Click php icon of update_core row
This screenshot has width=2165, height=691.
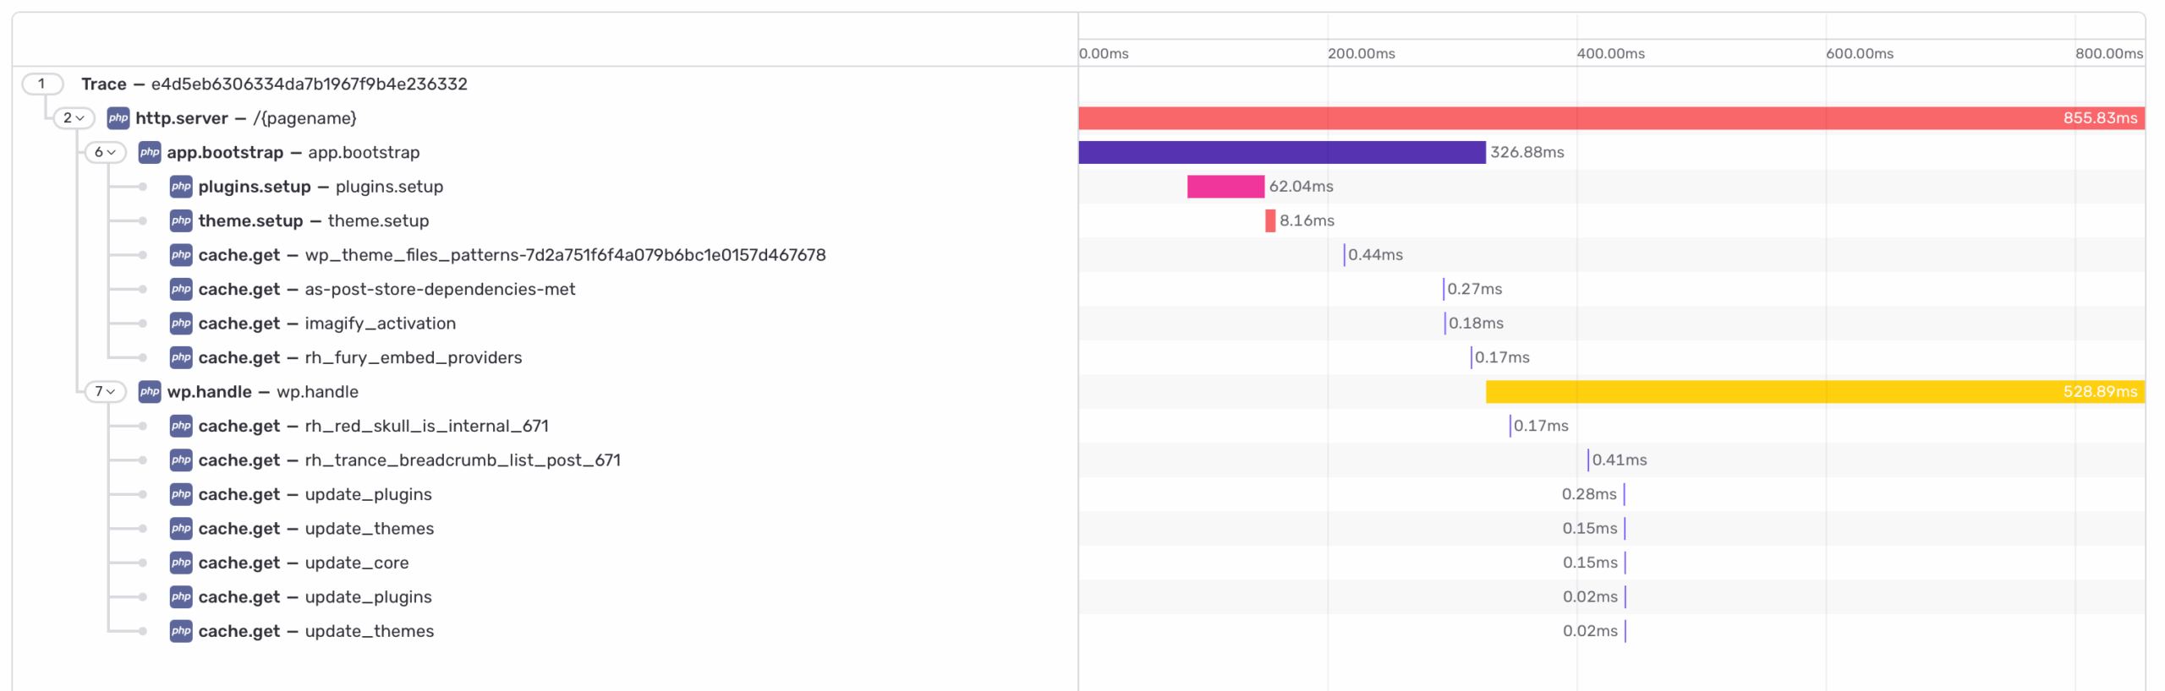(x=181, y=563)
